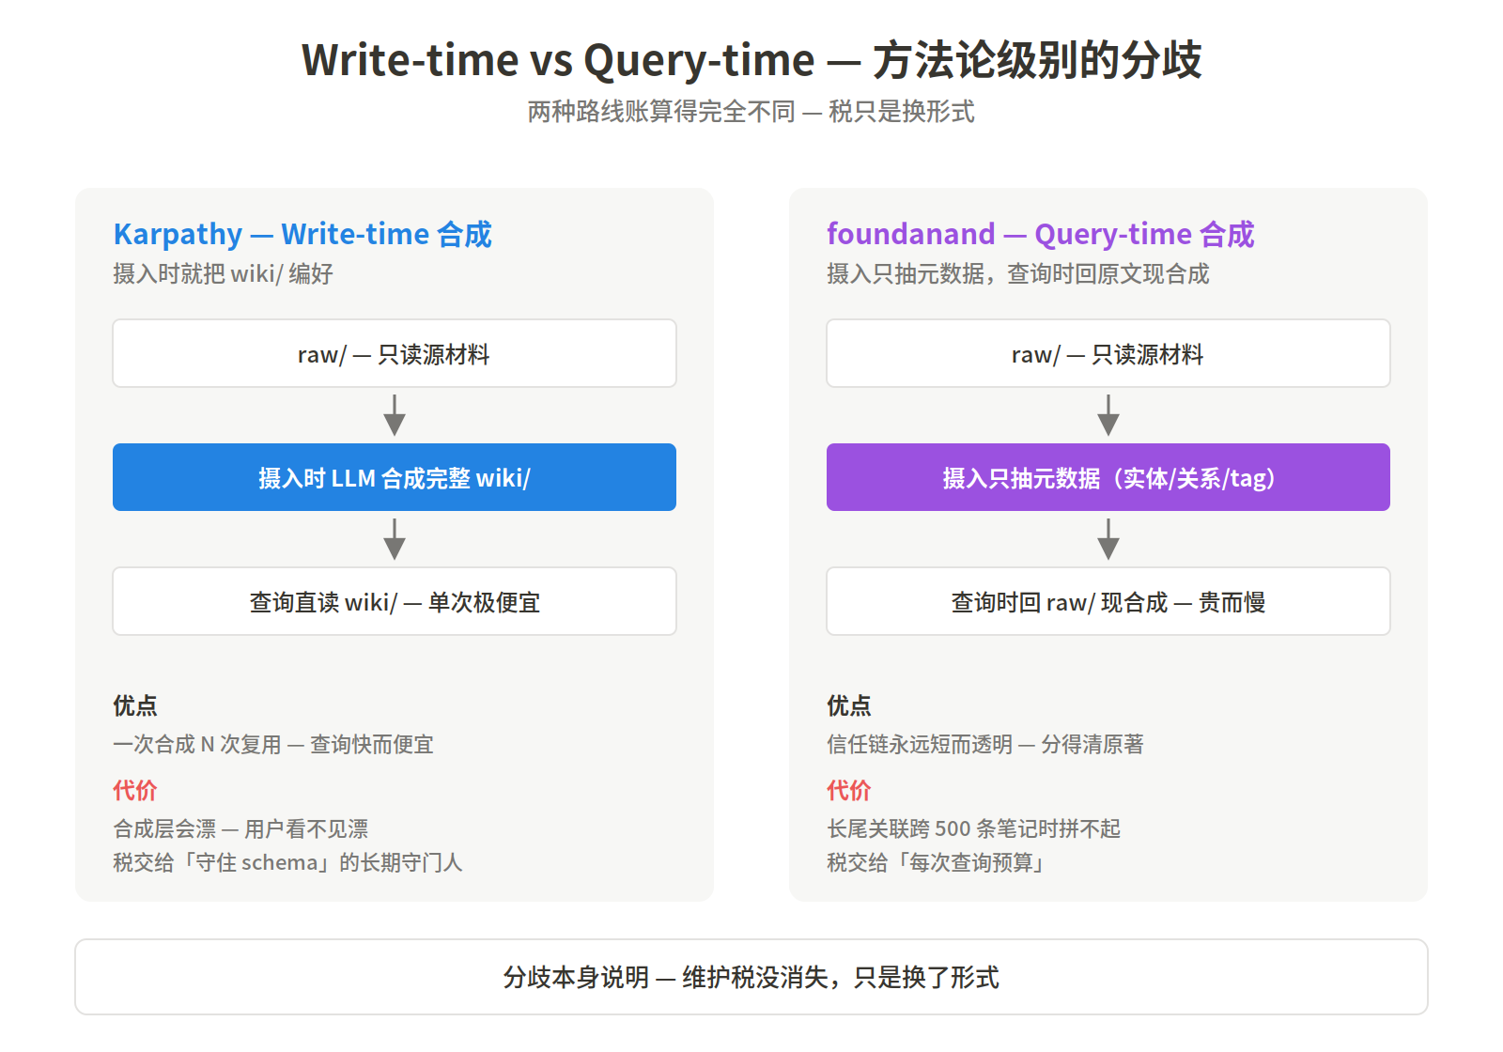This screenshot has height=1052, width=1503.
Task: Click blue box '摄入时 LLM 合成完整 wiki/'
Action: (x=395, y=477)
